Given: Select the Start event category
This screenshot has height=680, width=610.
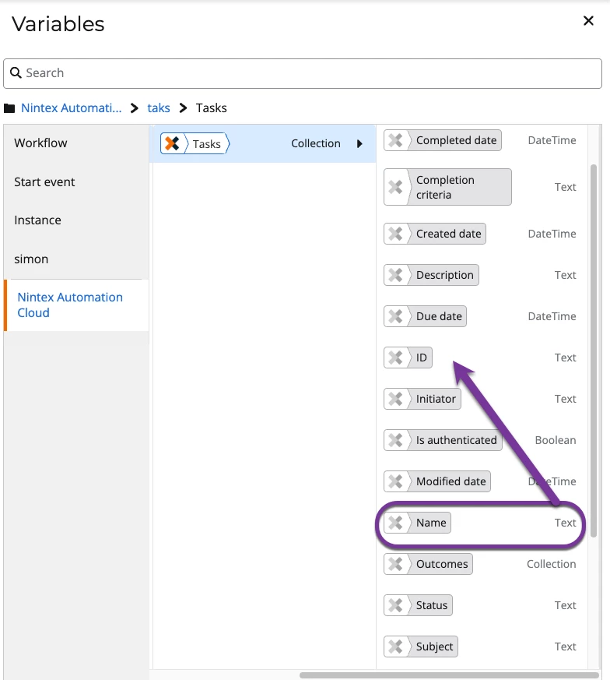Looking at the screenshot, I should (x=76, y=181).
